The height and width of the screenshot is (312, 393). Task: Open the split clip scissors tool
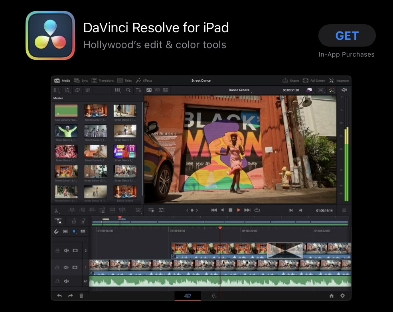[x=56, y=210]
